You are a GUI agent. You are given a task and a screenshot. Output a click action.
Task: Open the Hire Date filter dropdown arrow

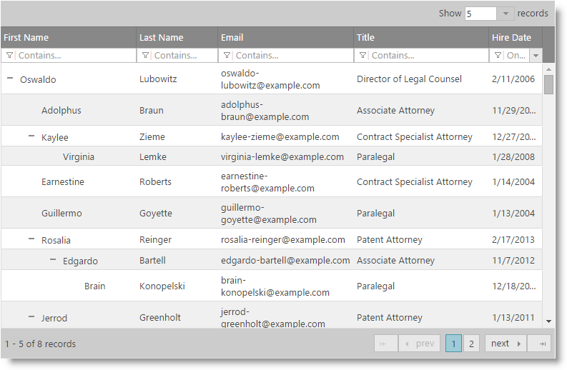(x=536, y=56)
